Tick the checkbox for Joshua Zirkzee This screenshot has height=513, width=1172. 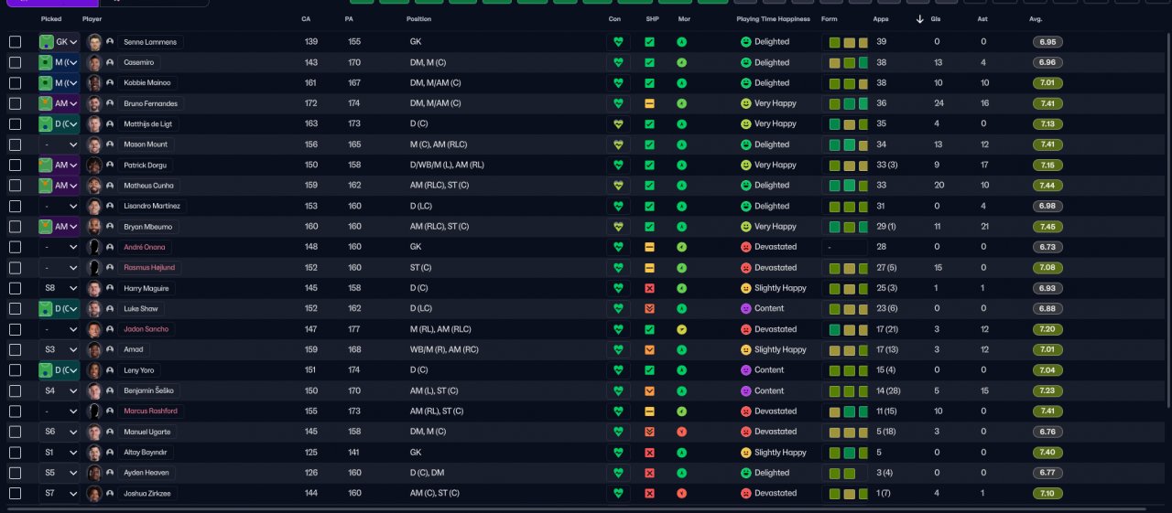(x=15, y=493)
